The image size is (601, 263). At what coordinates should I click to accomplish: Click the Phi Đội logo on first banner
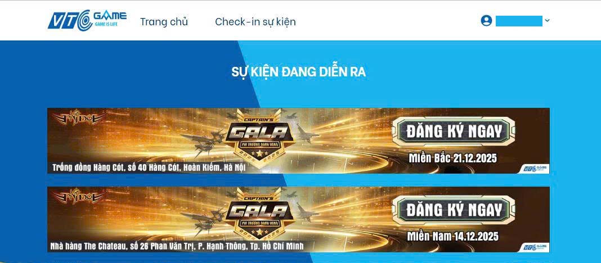(x=78, y=118)
